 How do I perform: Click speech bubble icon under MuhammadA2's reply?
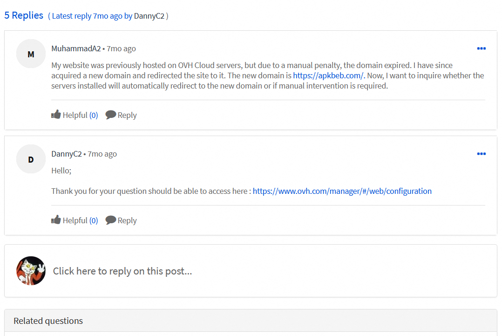pyautogui.click(x=111, y=115)
